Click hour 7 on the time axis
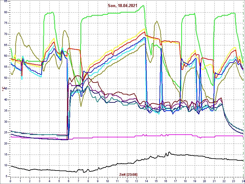245x184 pixels. point(78,181)
